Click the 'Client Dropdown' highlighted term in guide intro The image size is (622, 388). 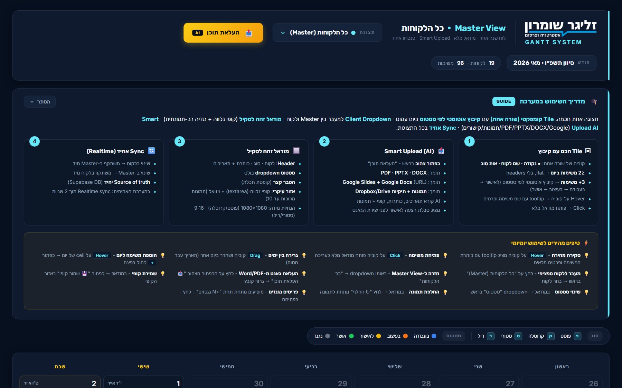(x=368, y=119)
